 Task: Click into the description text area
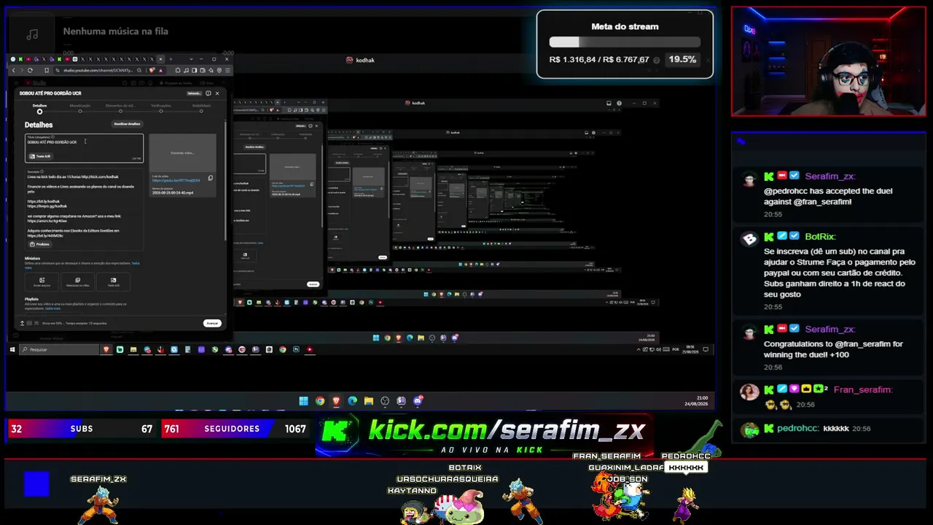click(85, 210)
